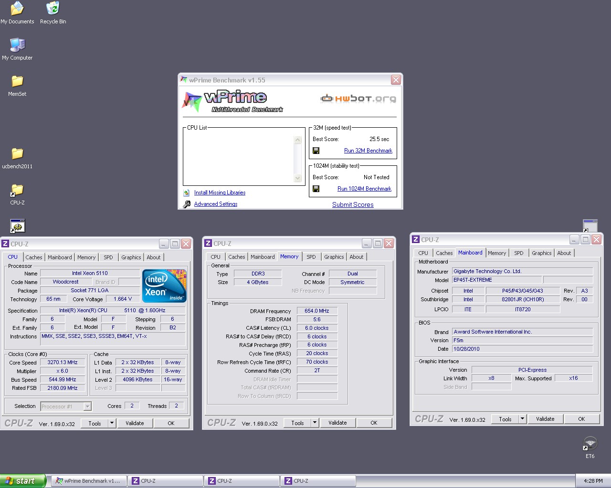The image size is (611, 488).
Task: Click OK in the Mainboard CPU-Z window
Action: click(x=581, y=419)
